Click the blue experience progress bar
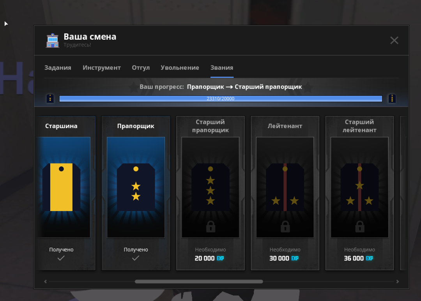 pos(221,99)
